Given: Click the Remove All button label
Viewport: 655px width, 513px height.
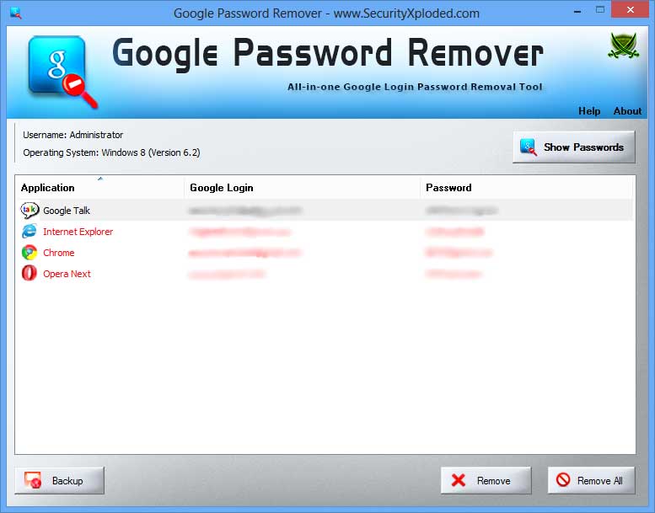Looking at the screenshot, I should pyautogui.click(x=600, y=481).
